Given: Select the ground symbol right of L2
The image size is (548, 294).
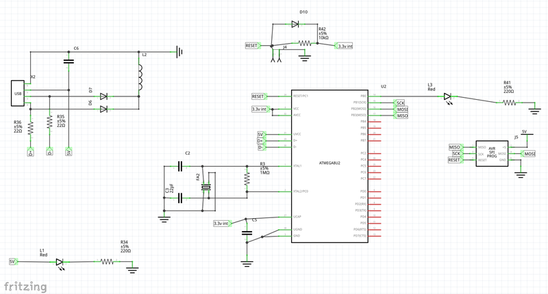Looking at the screenshot, I should [179, 51].
